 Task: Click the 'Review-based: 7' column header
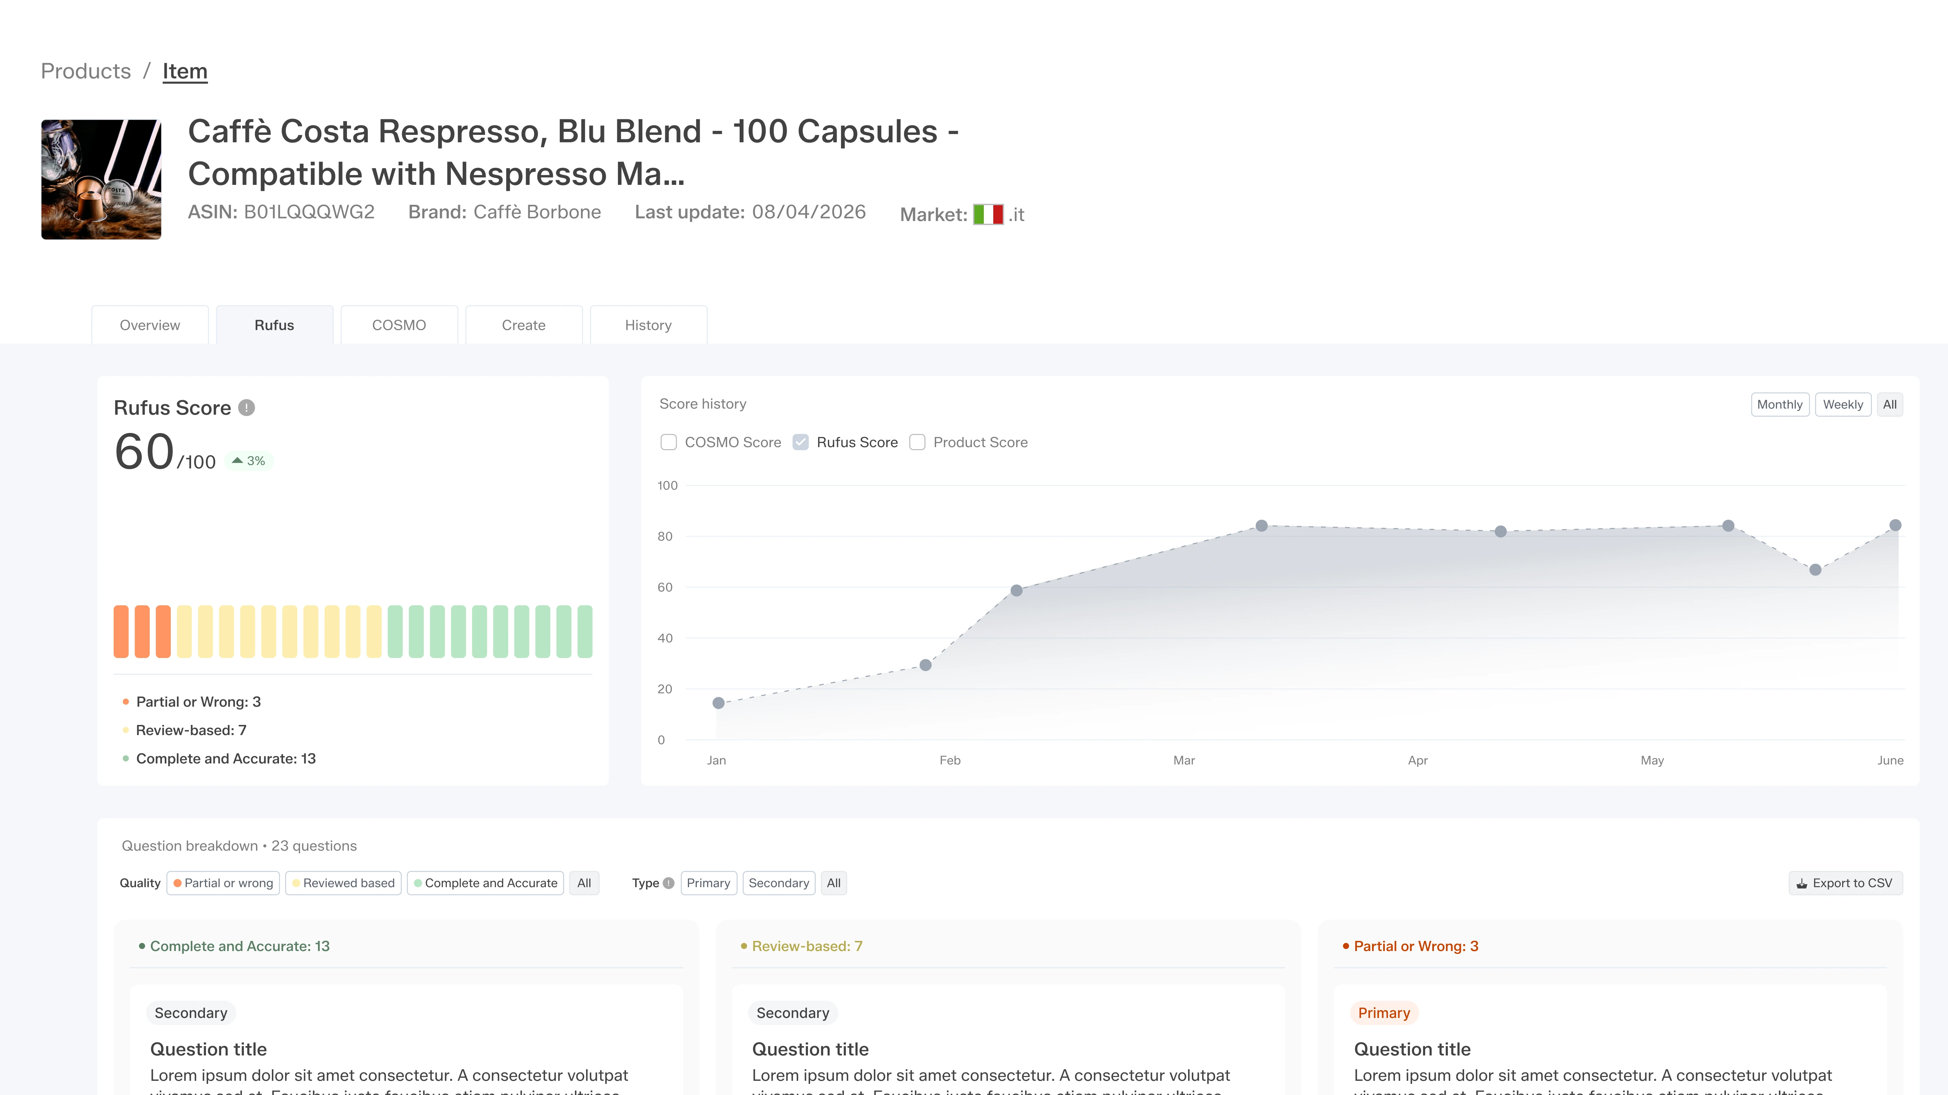pyautogui.click(x=807, y=946)
